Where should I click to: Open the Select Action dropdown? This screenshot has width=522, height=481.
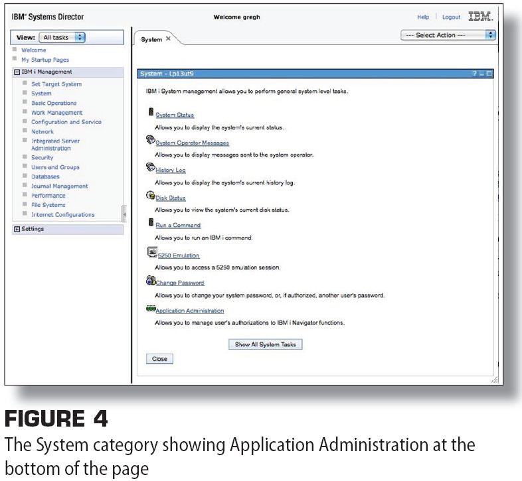pyautogui.click(x=448, y=35)
